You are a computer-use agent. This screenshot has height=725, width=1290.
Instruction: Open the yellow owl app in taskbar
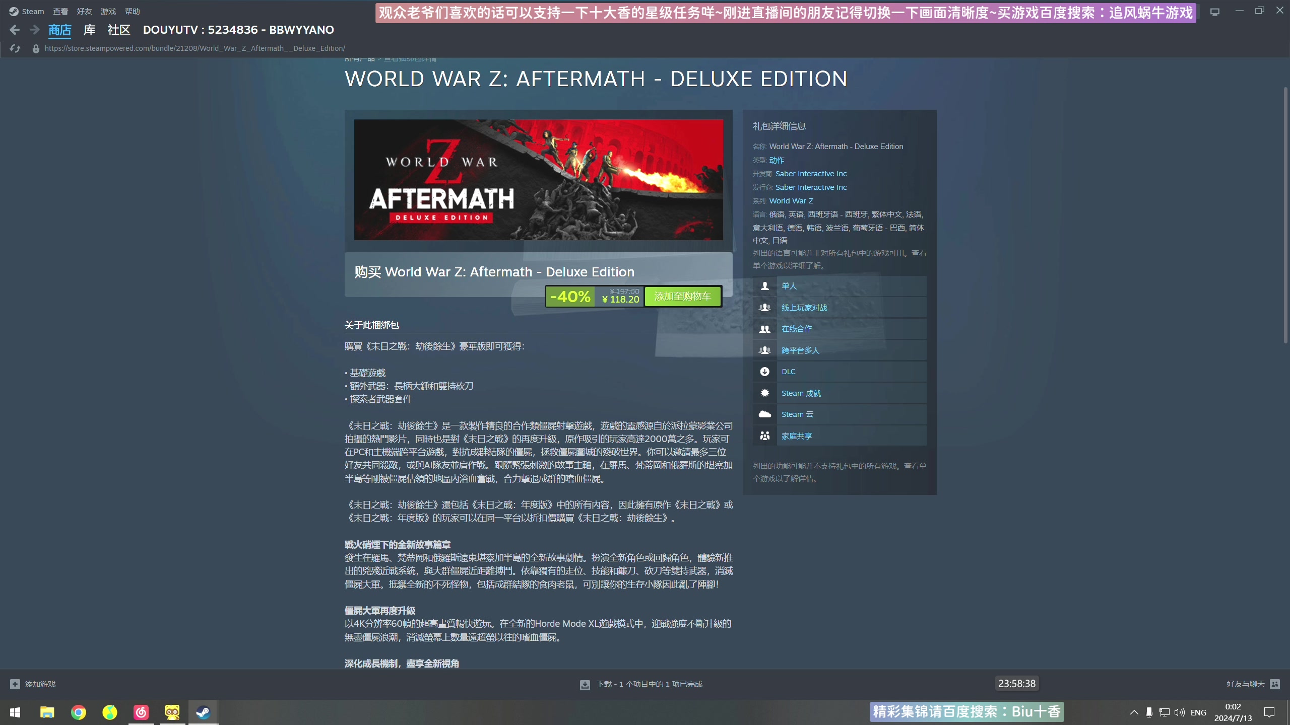click(172, 712)
